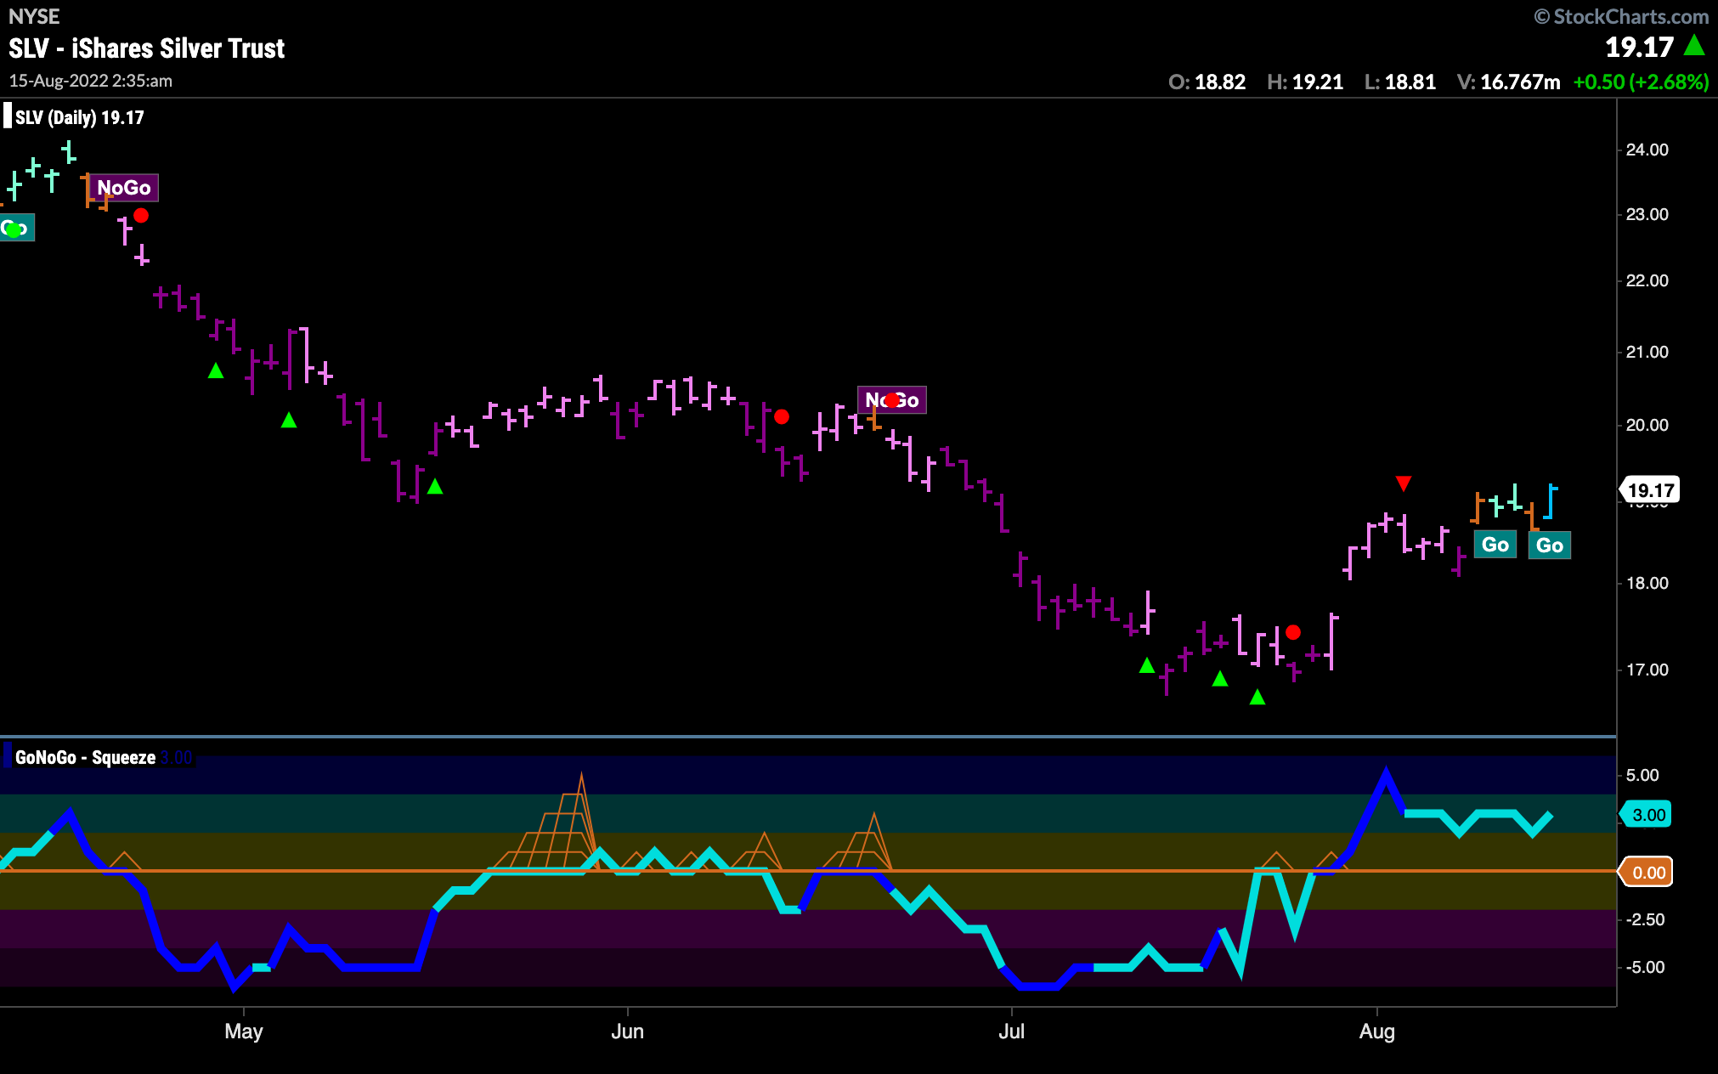Click the -2.50 oscillator axis label

pyautogui.click(x=1645, y=919)
